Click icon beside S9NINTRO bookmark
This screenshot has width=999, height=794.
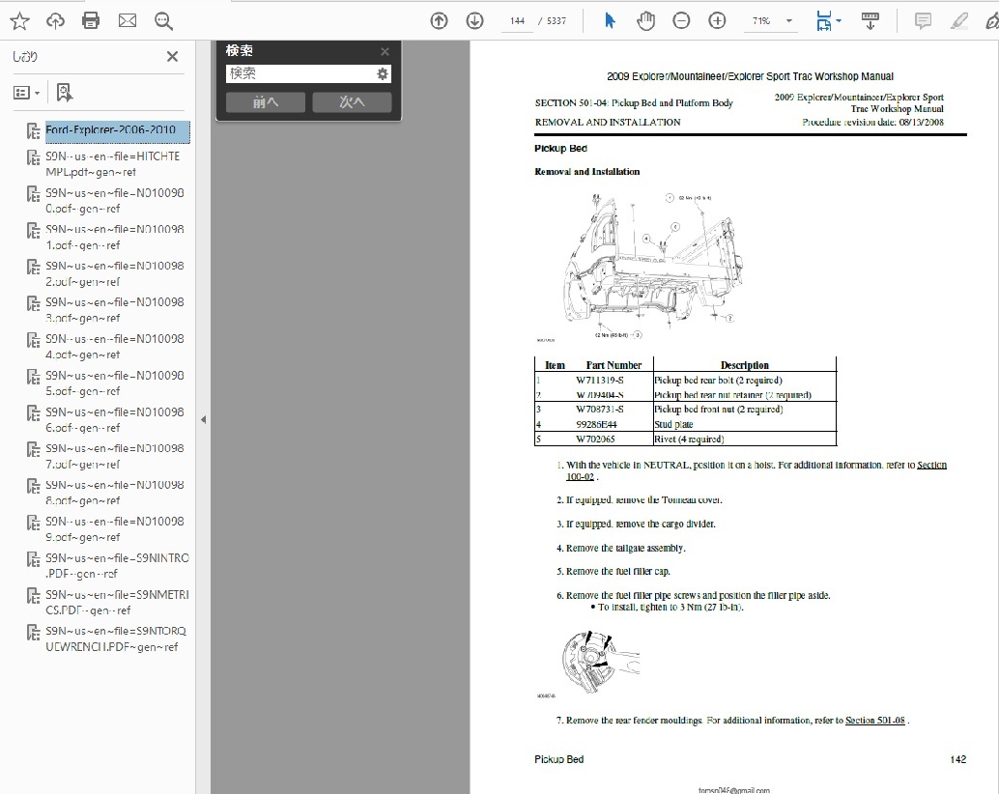tap(33, 559)
